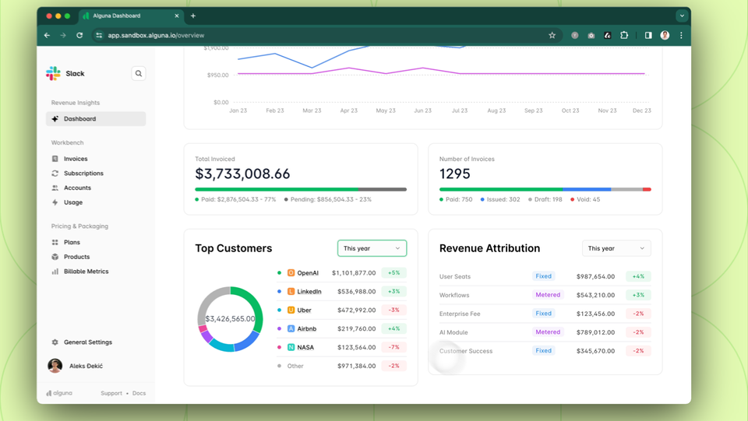Click the Total Invoiced progress bar
Viewport: 748px width, 421px height.
point(301,190)
